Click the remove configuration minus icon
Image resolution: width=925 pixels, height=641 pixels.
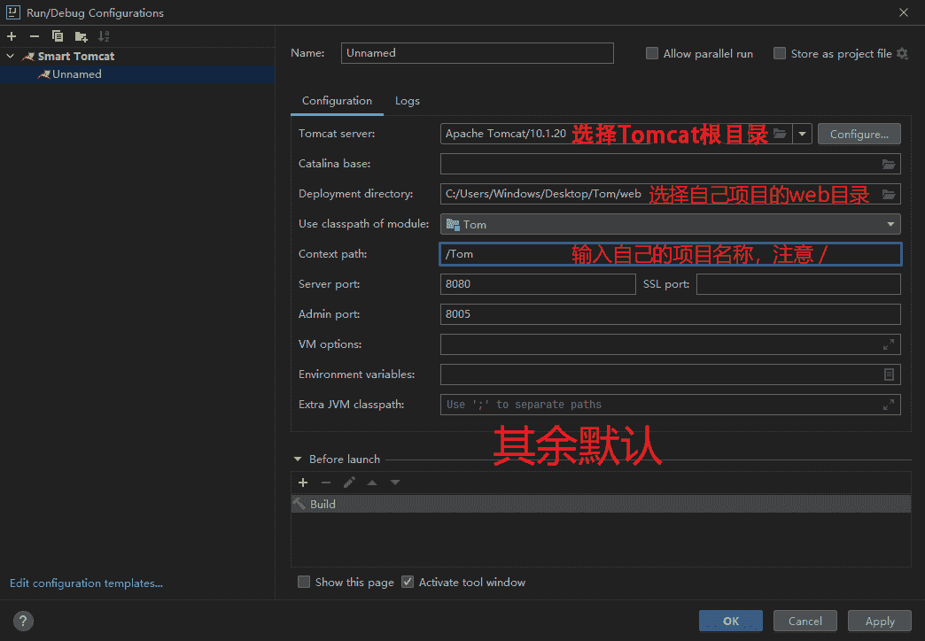click(x=35, y=36)
